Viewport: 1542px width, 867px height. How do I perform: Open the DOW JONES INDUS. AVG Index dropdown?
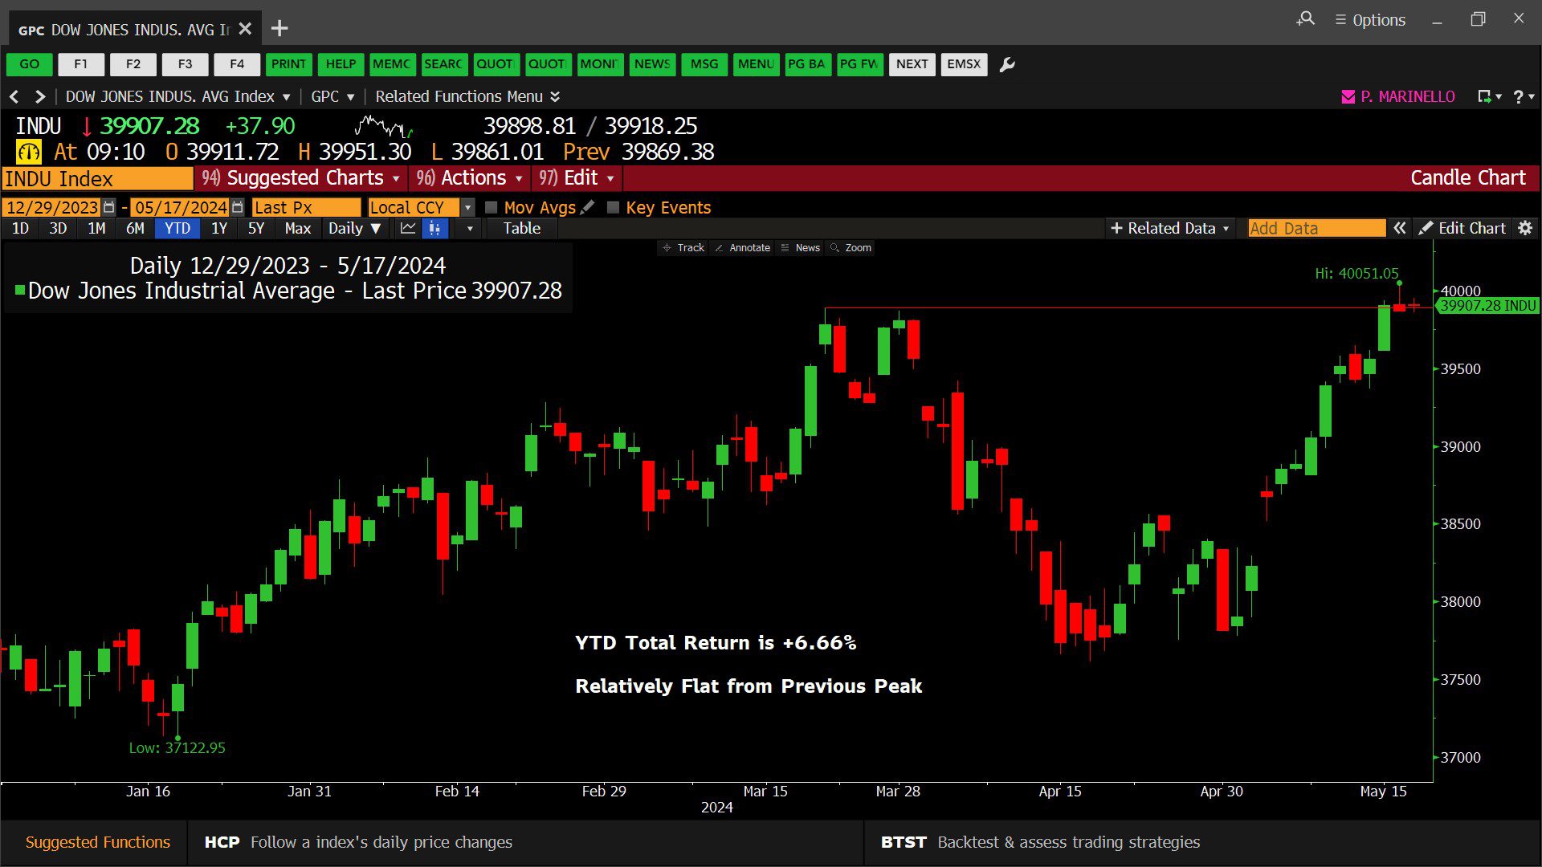[x=177, y=96]
